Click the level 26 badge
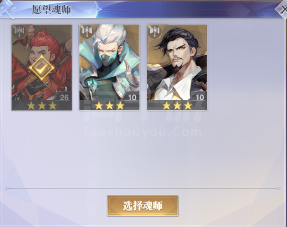Image resolution: width=287 pixels, height=227 pixels. 64,97
